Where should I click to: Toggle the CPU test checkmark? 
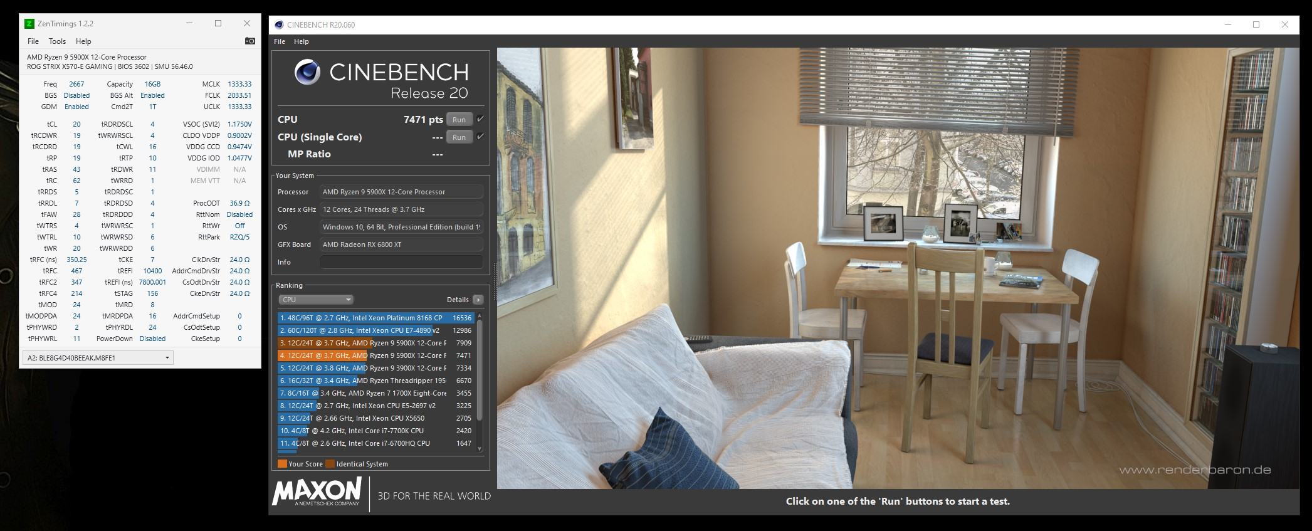481,119
